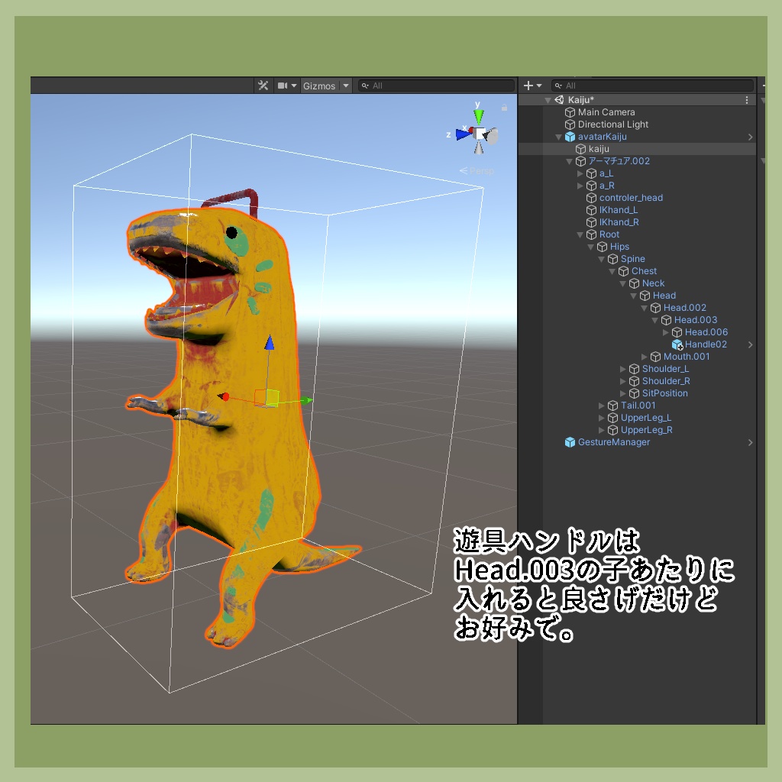This screenshot has height=782, width=782.
Task: Collapse the アーマチュア.002 foldout
Action: coord(570,162)
